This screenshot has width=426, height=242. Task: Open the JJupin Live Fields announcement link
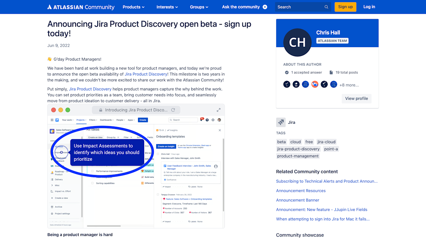[x=322, y=209]
